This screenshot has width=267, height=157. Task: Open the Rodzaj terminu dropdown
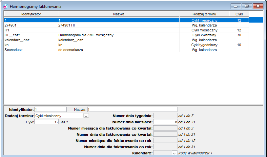click(86, 116)
